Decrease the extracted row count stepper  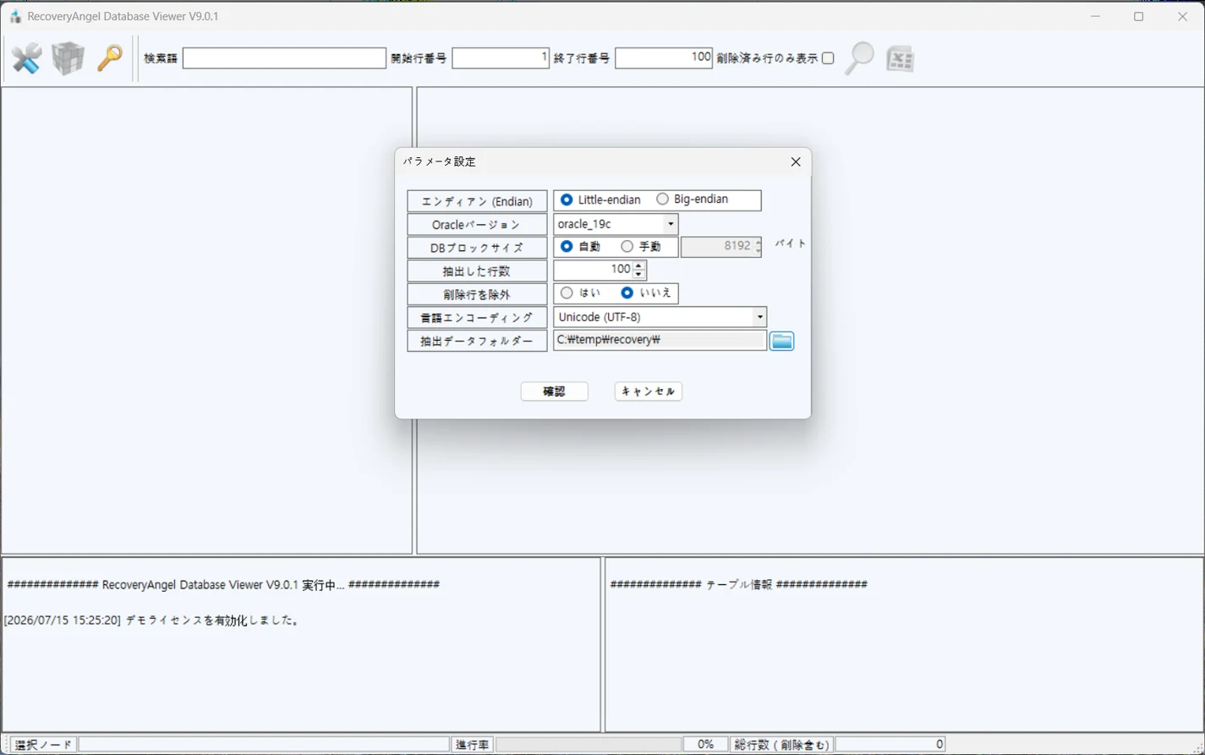point(639,274)
